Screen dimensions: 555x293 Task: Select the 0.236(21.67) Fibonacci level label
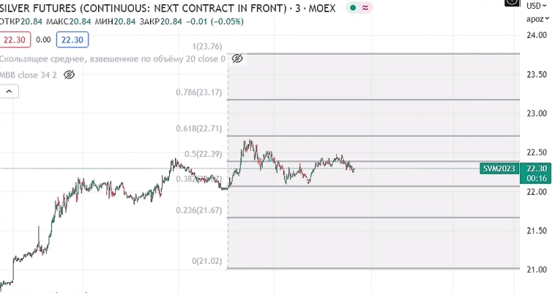pyautogui.click(x=199, y=210)
